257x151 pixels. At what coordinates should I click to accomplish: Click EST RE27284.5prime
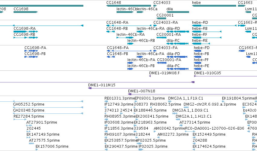[x=20, y=119]
